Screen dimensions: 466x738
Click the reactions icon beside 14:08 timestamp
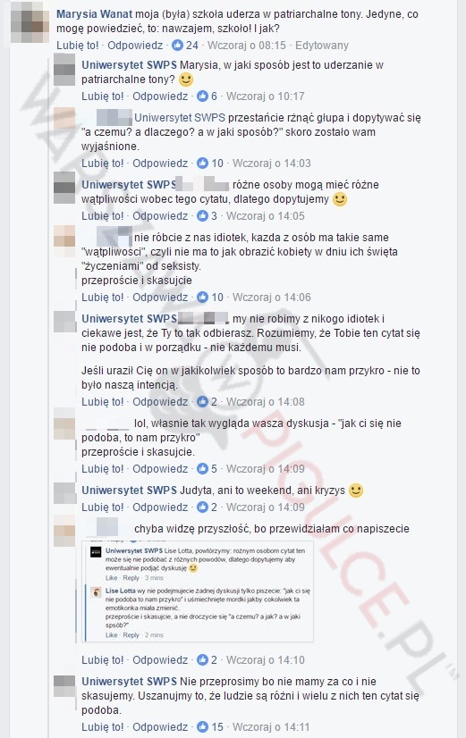[203, 401]
